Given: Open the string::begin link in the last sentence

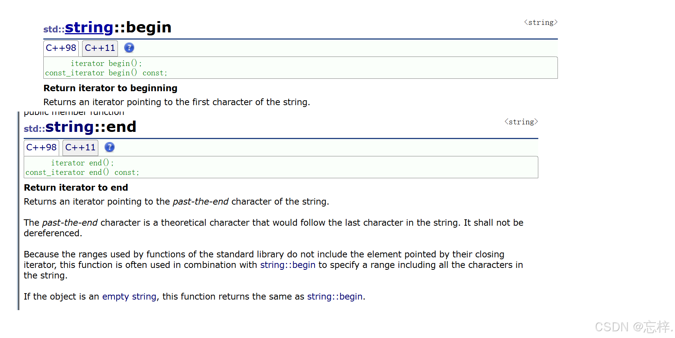Looking at the screenshot, I should (x=335, y=297).
